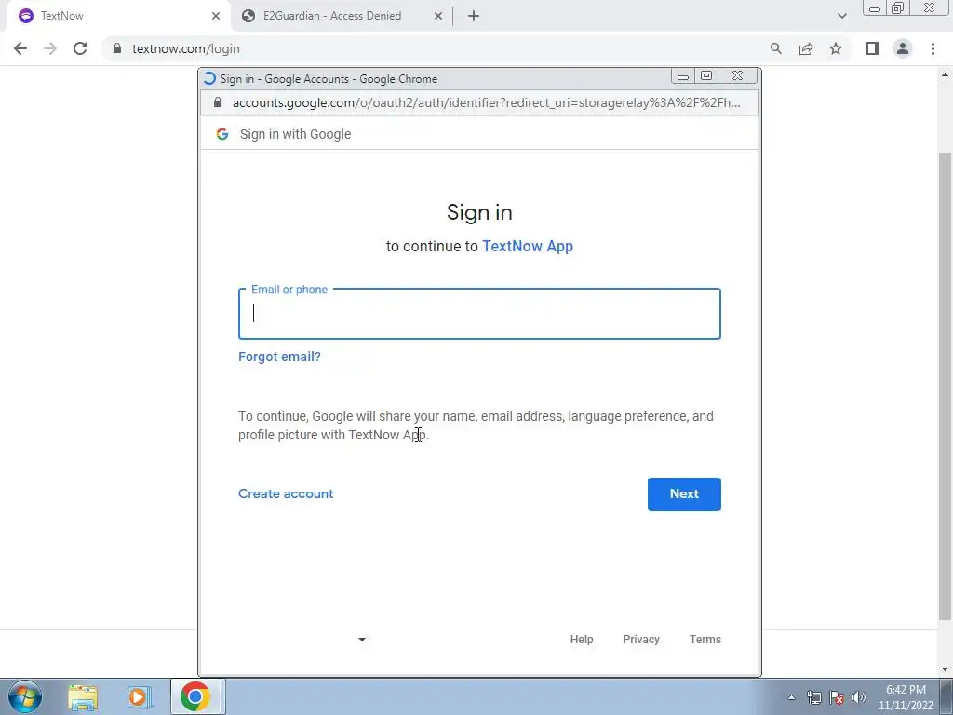Click the volume speaker tray icon
The image size is (953, 715).
click(859, 697)
